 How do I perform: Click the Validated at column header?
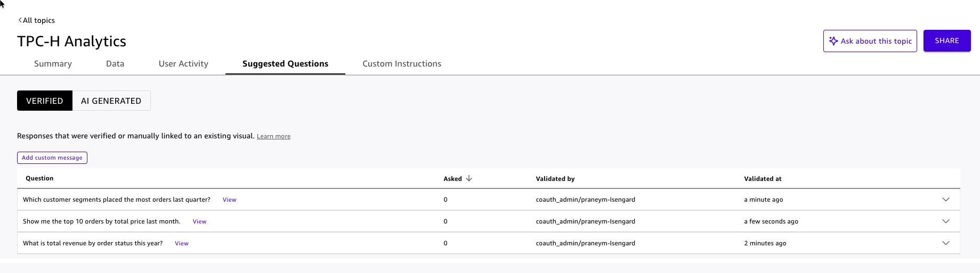coord(763,179)
